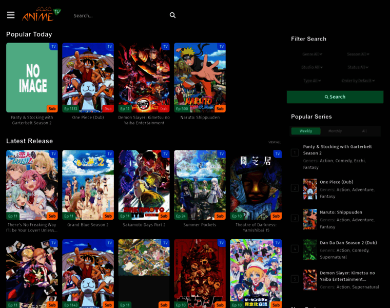Click One Piece small thumbnail in Popular Series

[309, 189]
